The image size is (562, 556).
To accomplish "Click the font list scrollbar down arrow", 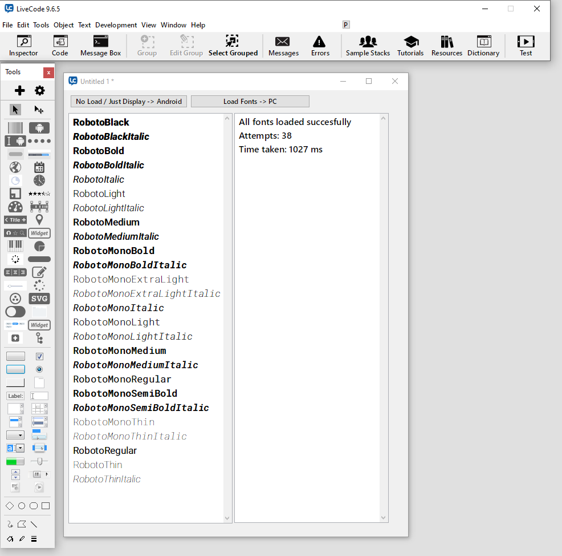I will click(227, 518).
